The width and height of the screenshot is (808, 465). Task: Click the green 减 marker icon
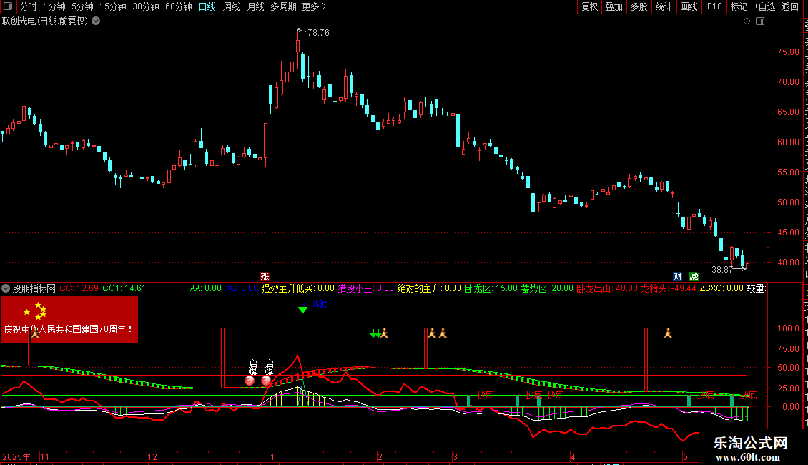point(694,277)
